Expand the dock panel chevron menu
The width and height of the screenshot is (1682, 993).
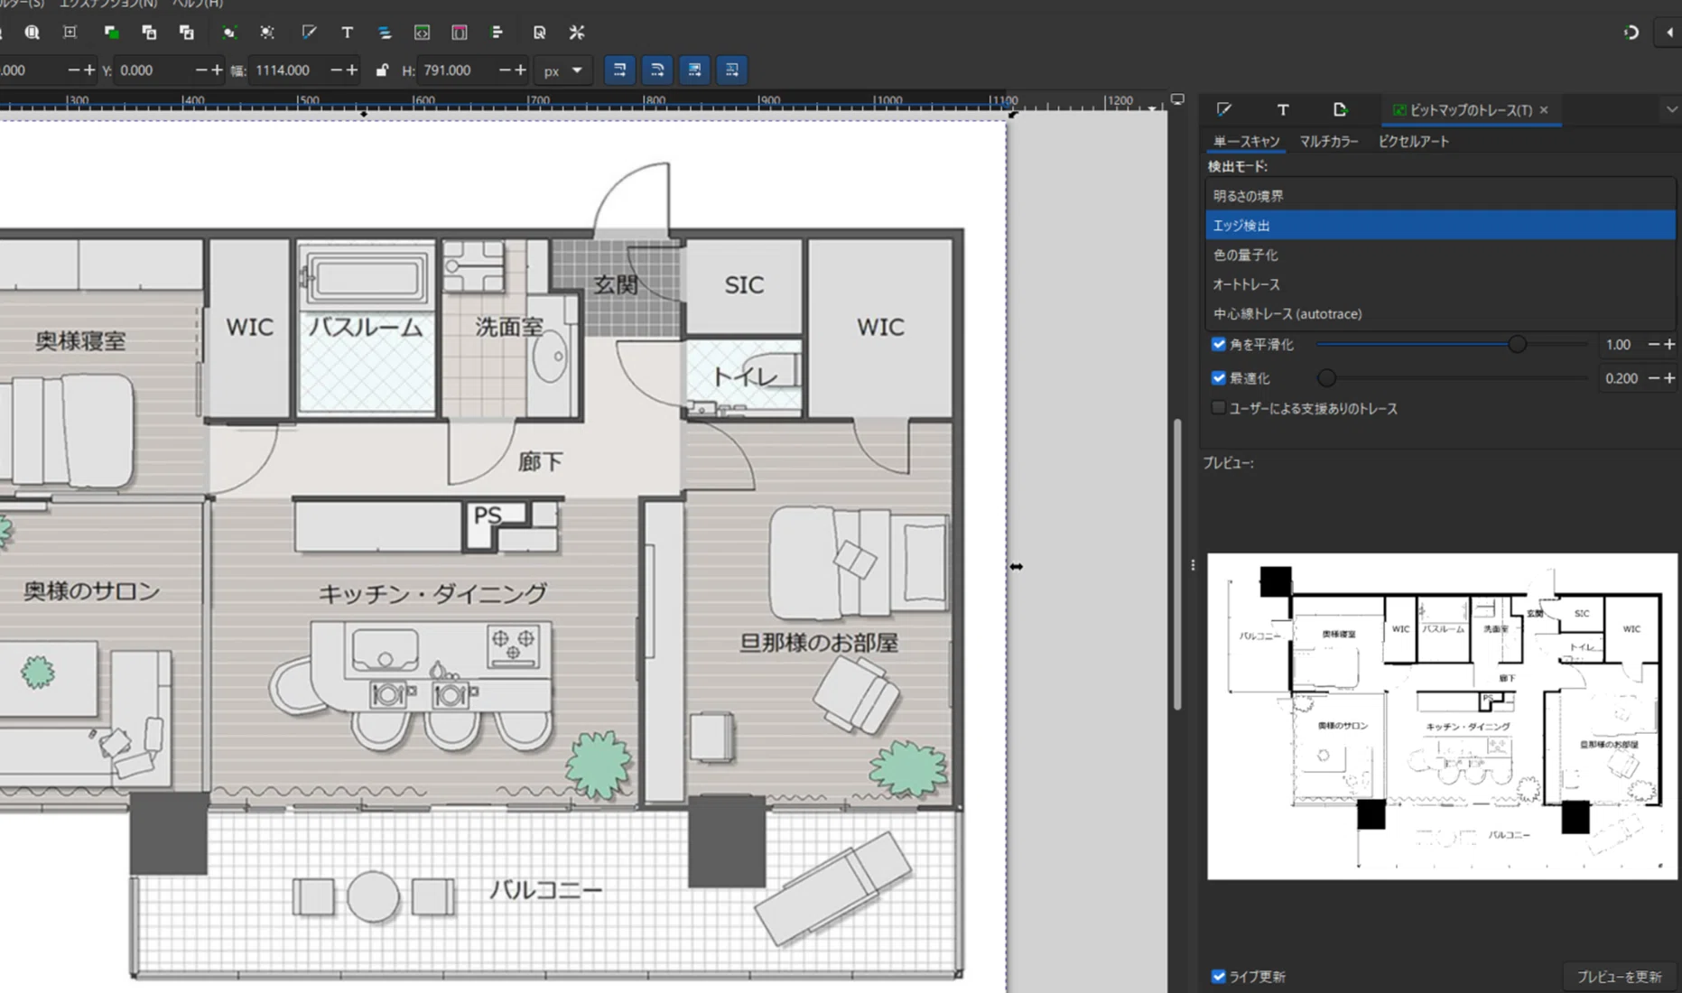click(x=1671, y=109)
